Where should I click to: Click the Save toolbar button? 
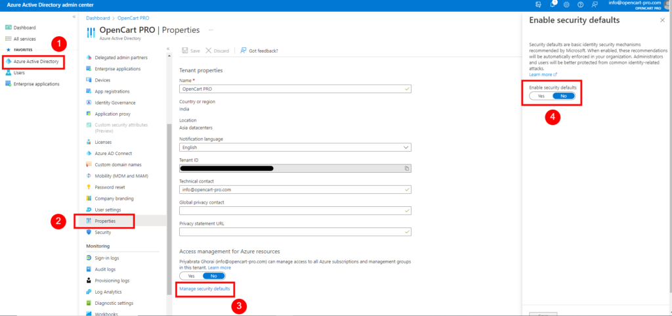point(191,51)
